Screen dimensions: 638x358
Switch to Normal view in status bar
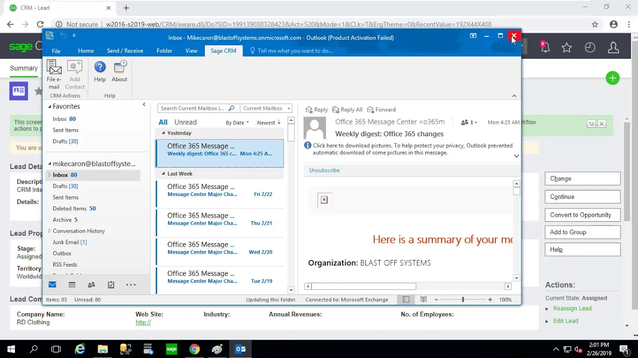(x=406, y=299)
